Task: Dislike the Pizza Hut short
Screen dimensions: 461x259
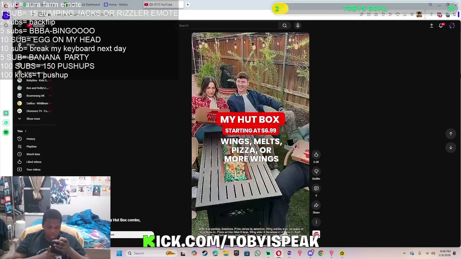Action: coord(316,172)
